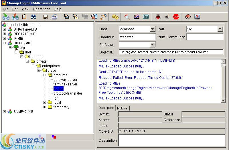Collapse the CISCO-MIB module node

pyautogui.click(x=5, y=43)
